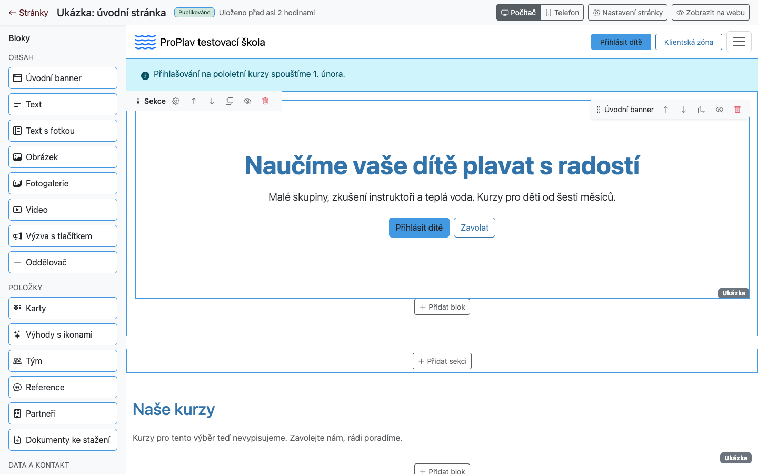
Task: Click the announcement text about pololetní kurzy
Action: [250, 74]
